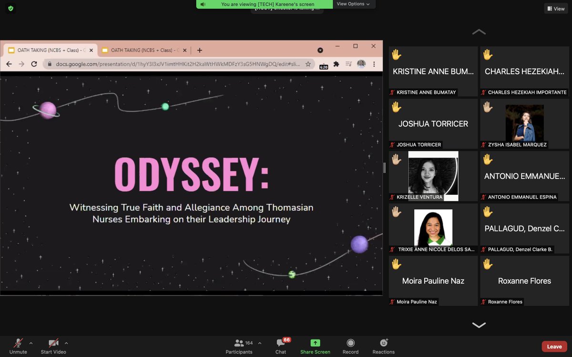The height and width of the screenshot is (357, 572).
Task: Click the docs.google.com address bar
Action: [x=178, y=64]
